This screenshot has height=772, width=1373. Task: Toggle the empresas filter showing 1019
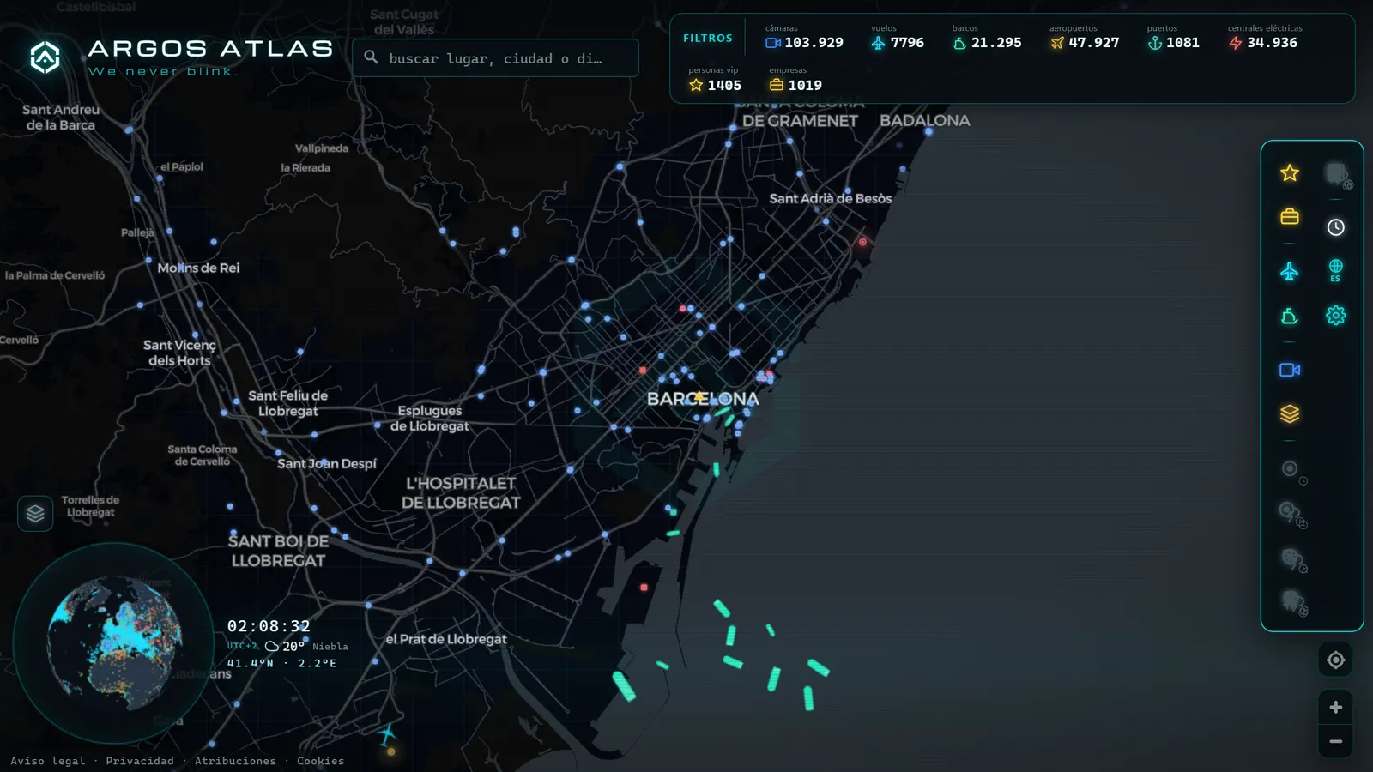(795, 79)
